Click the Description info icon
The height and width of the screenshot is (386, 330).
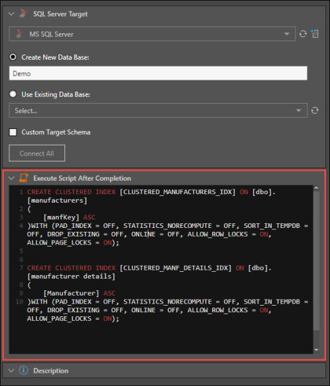click(x=24, y=370)
